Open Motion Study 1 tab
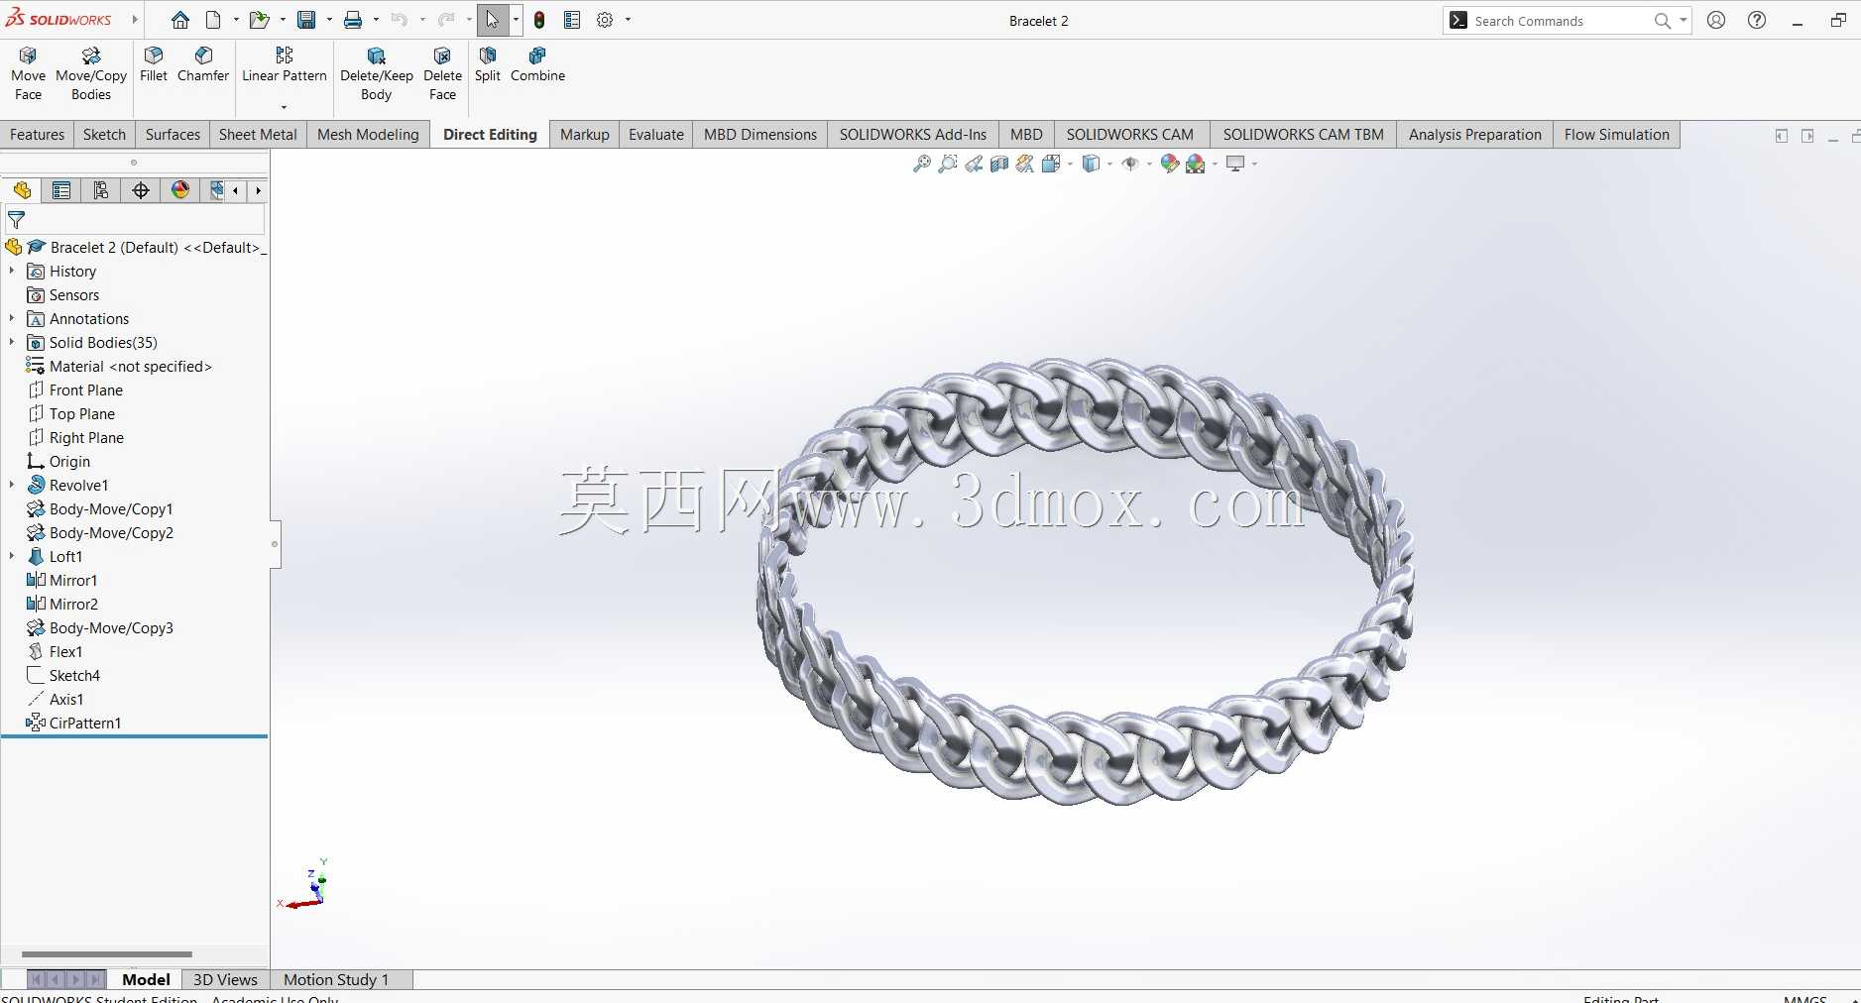This screenshot has width=1861, height=1003. pos(336,979)
